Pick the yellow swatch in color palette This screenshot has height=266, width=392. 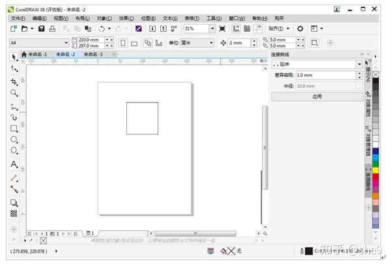click(x=376, y=171)
